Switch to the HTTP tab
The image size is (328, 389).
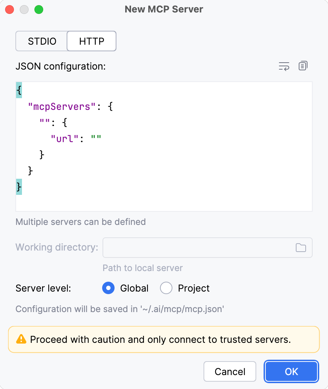coord(91,41)
